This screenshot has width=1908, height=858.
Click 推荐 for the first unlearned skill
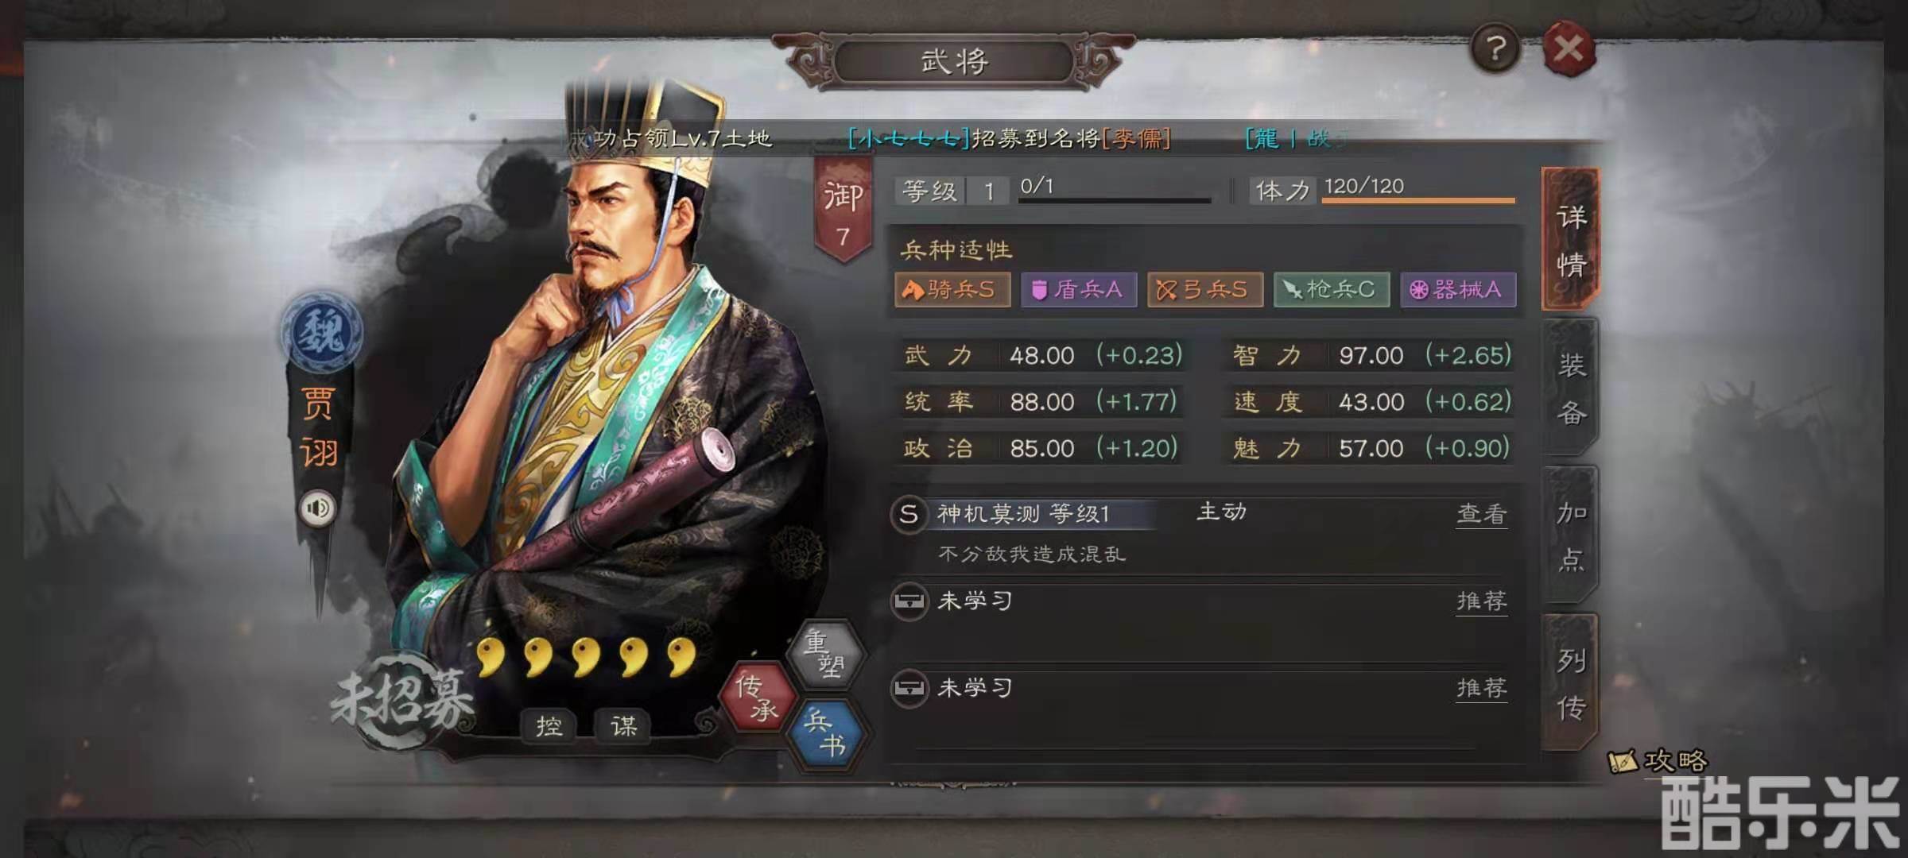pos(1482,601)
